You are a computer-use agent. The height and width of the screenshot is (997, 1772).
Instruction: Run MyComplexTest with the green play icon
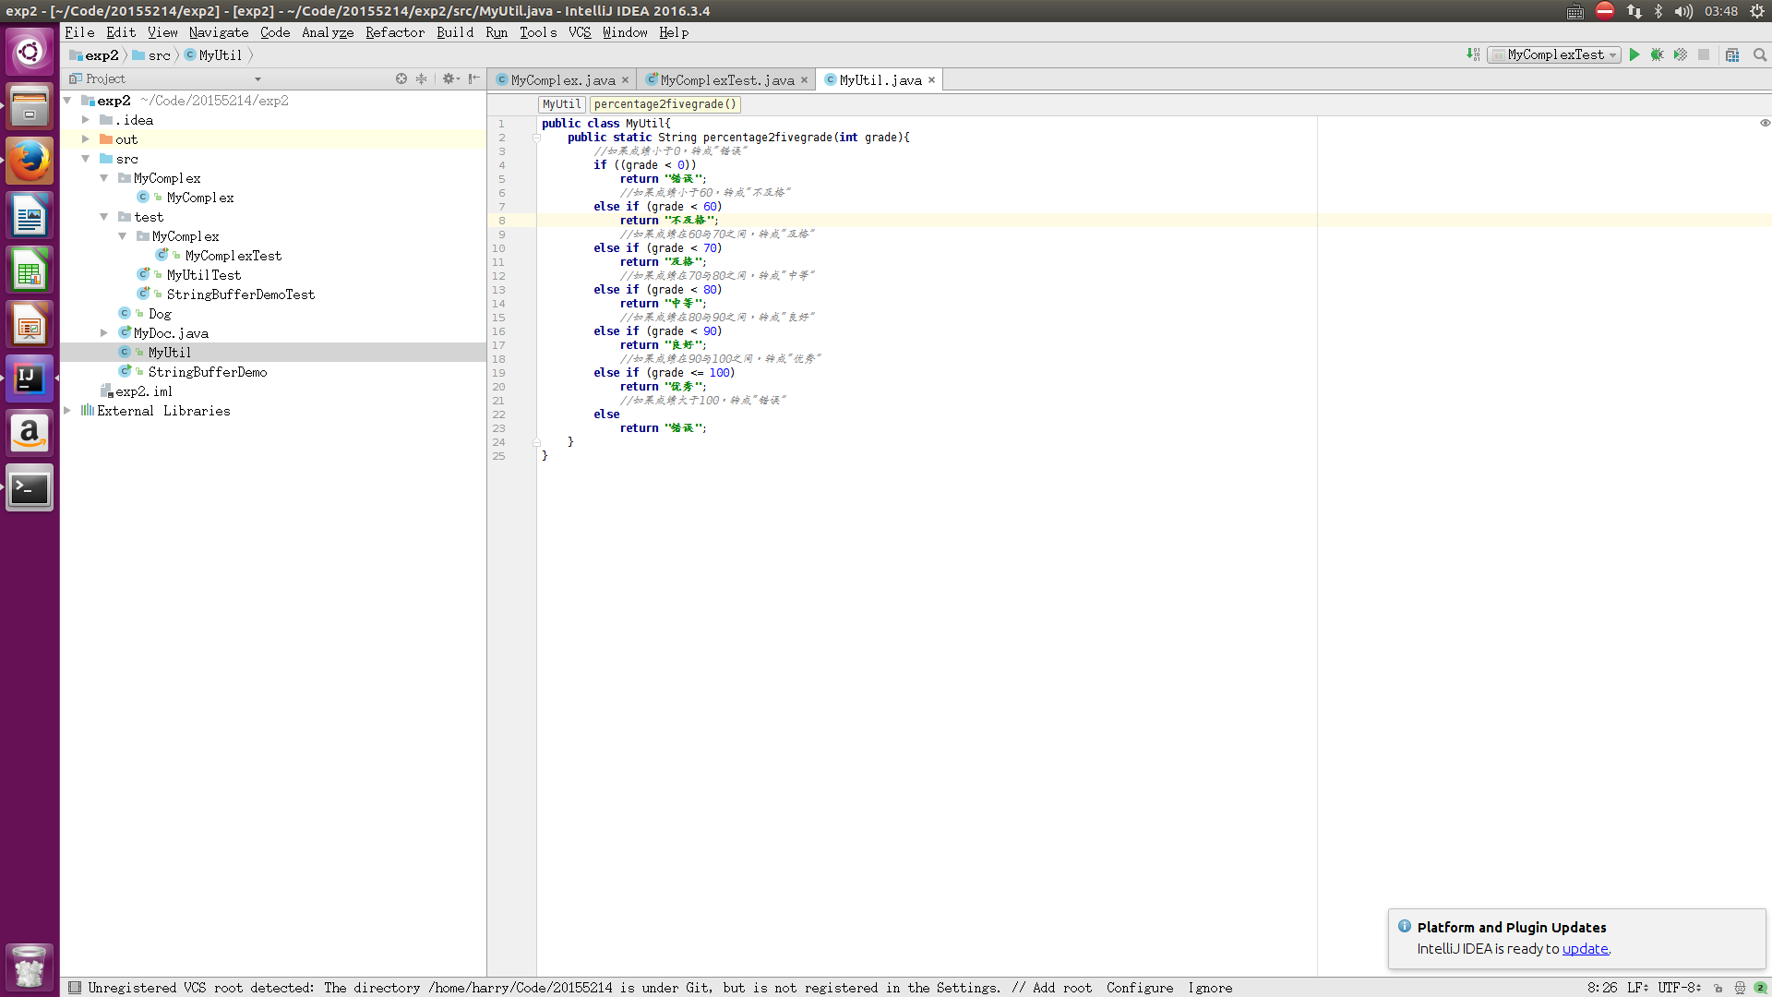pos(1634,55)
